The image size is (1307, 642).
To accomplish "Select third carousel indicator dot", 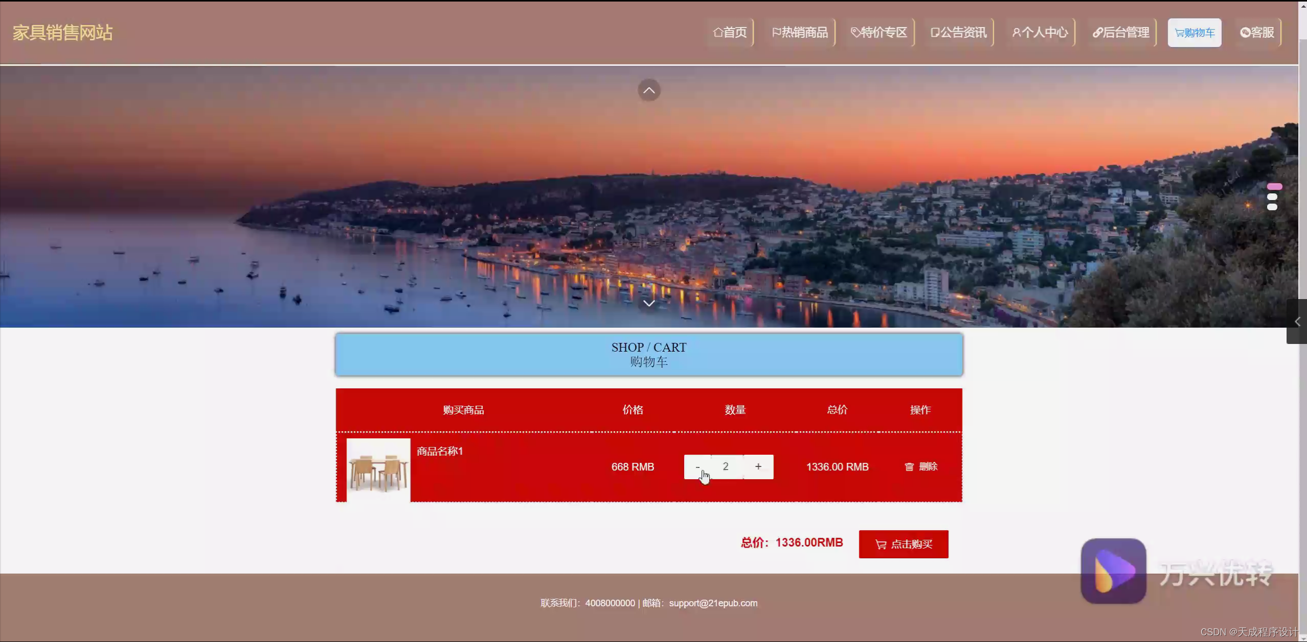I will tap(1272, 207).
